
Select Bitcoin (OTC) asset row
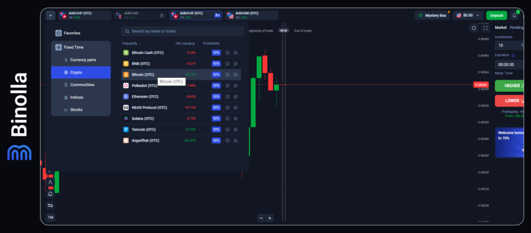pos(181,75)
